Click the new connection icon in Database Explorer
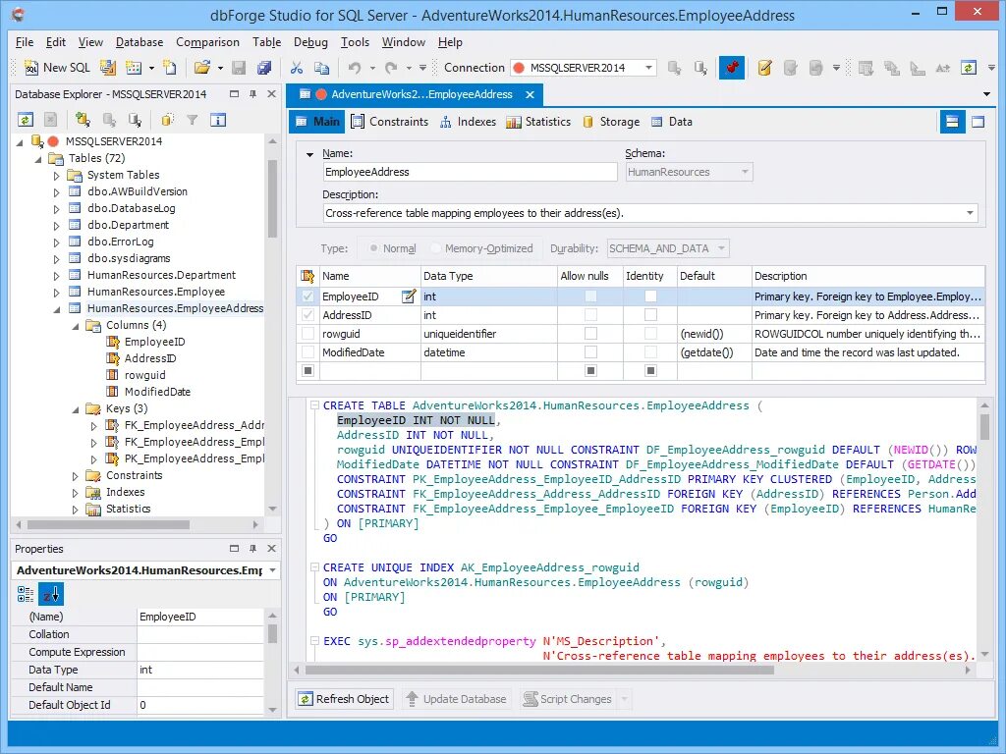 pos(83,119)
